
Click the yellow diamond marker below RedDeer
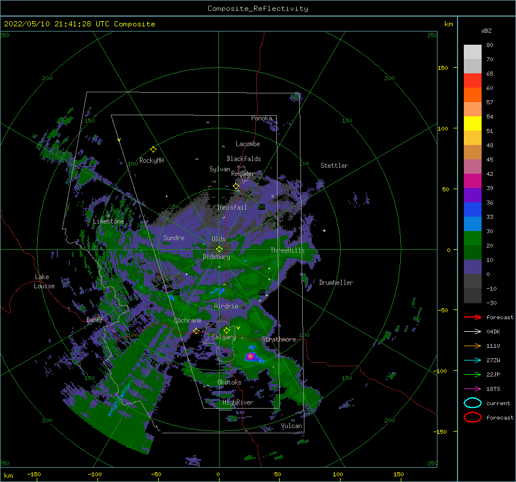coord(236,186)
